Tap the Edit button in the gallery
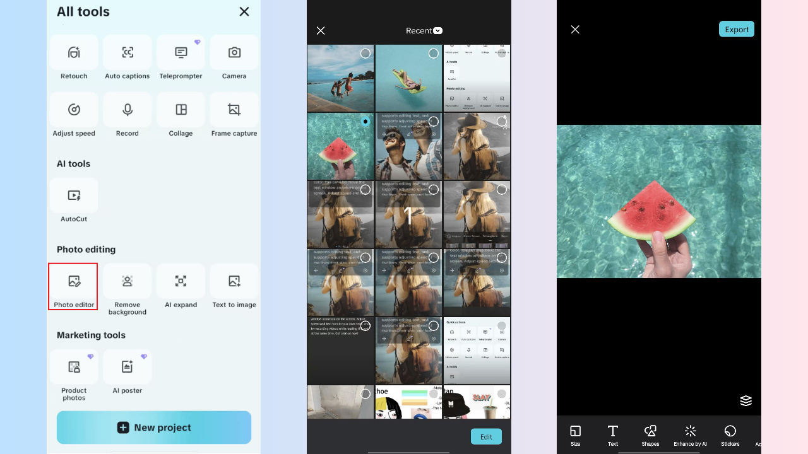808x454 pixels. click(x=486, y=436)
